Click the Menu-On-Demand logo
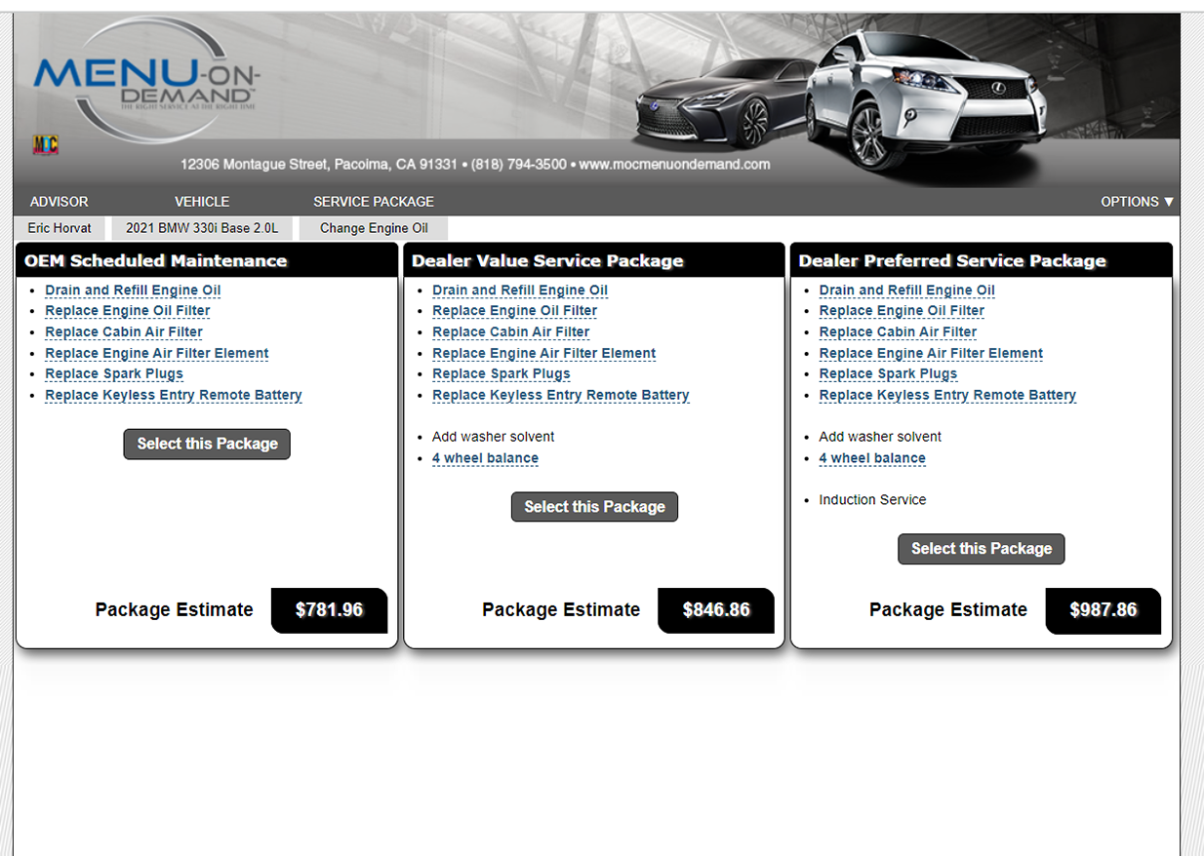This screenshot has width=1204, height=856. click(146, 81)
